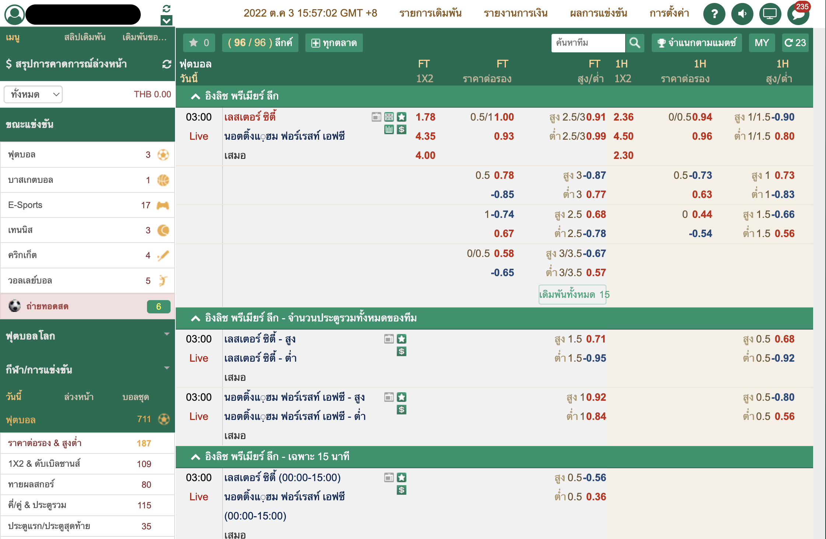Open ทายผลสกอร์ correct score row

[87, 484]
